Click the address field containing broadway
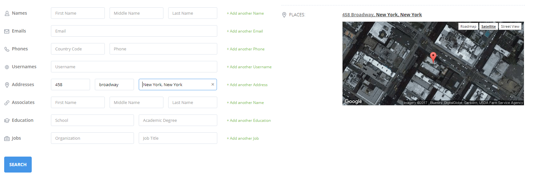This screenshot has height=177, width=538. point(114,85)
